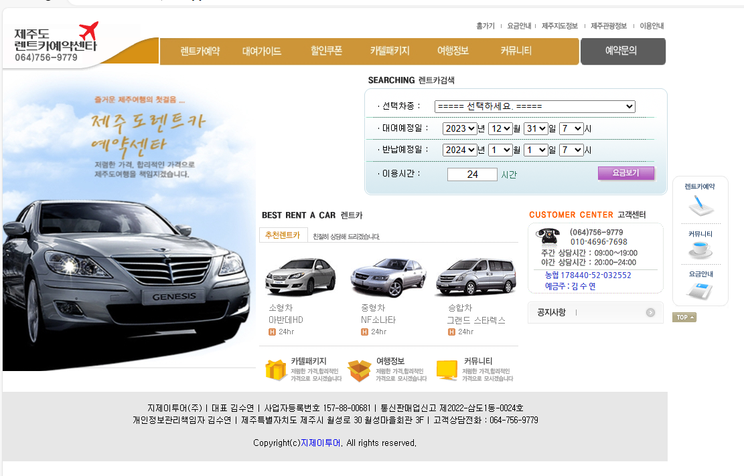744x476 pixels.
Task: Click the 요금안내 top link
Action: point(519,26)
